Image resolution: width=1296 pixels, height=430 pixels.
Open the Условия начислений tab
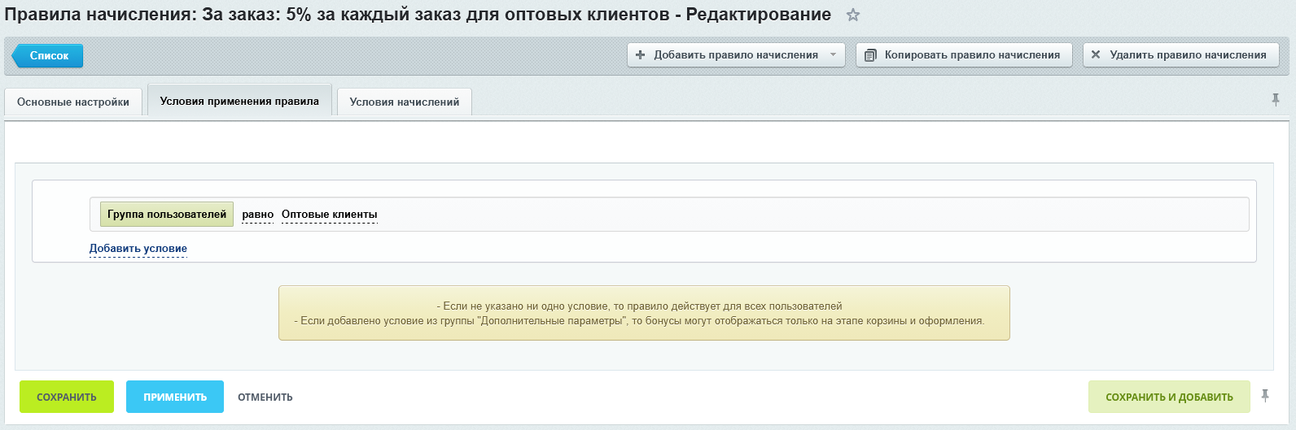(405, 102)
